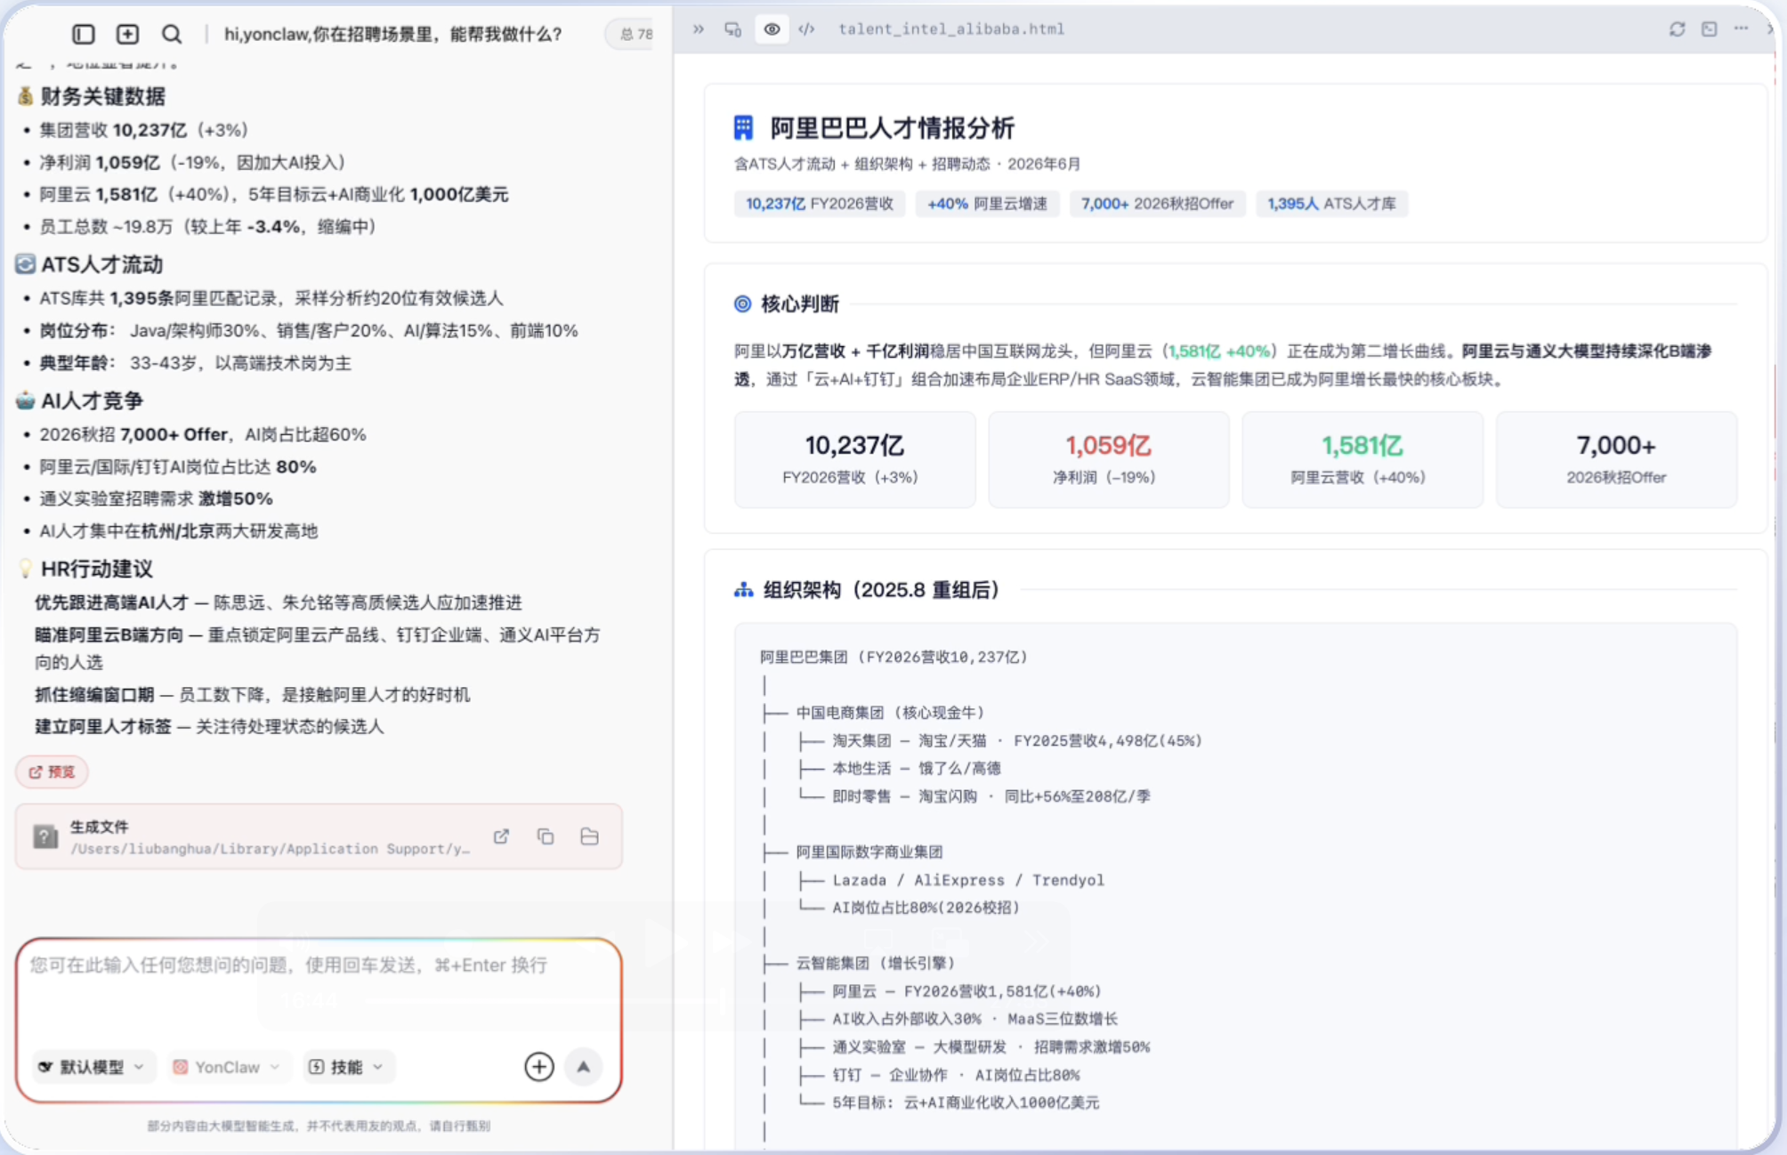Click the 财务关键数据 heading
This screenshot has height=1155, width=1787.
(102, 96)
